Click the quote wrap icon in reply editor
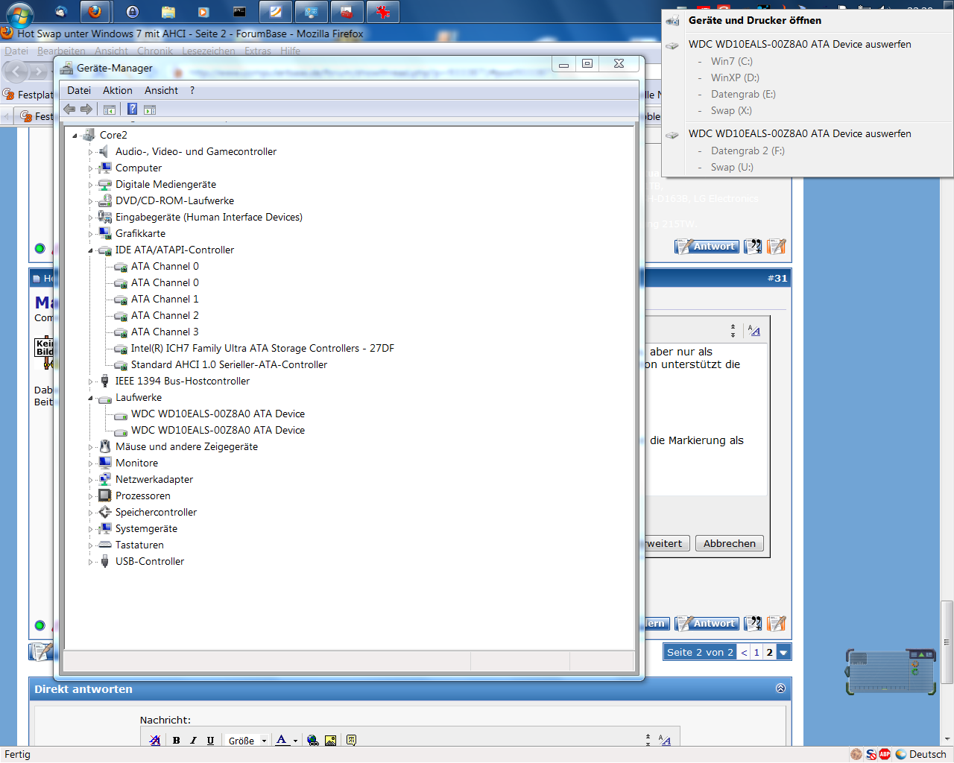Screen dimensions: 954x763 [351, 740]
